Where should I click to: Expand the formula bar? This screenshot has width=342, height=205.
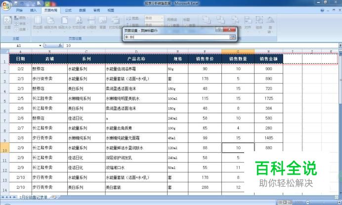(340, 45)
